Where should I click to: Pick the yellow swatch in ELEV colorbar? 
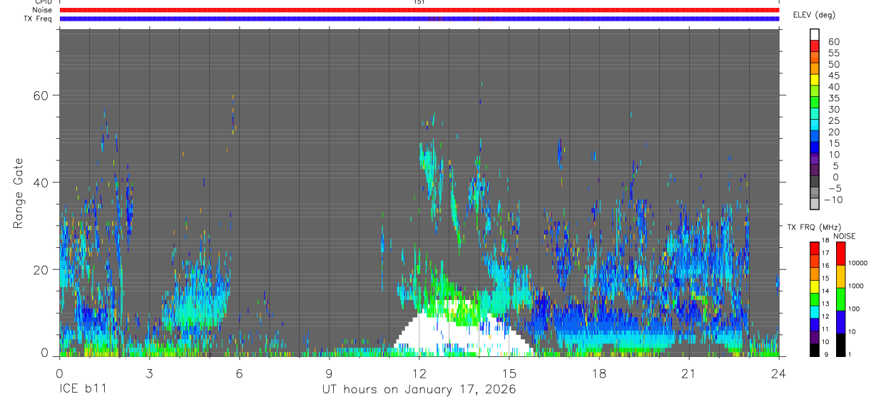pos(815,79)
